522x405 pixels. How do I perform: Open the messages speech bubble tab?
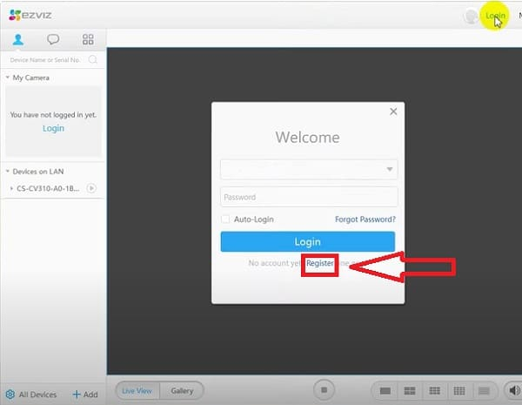coord(53,39)
